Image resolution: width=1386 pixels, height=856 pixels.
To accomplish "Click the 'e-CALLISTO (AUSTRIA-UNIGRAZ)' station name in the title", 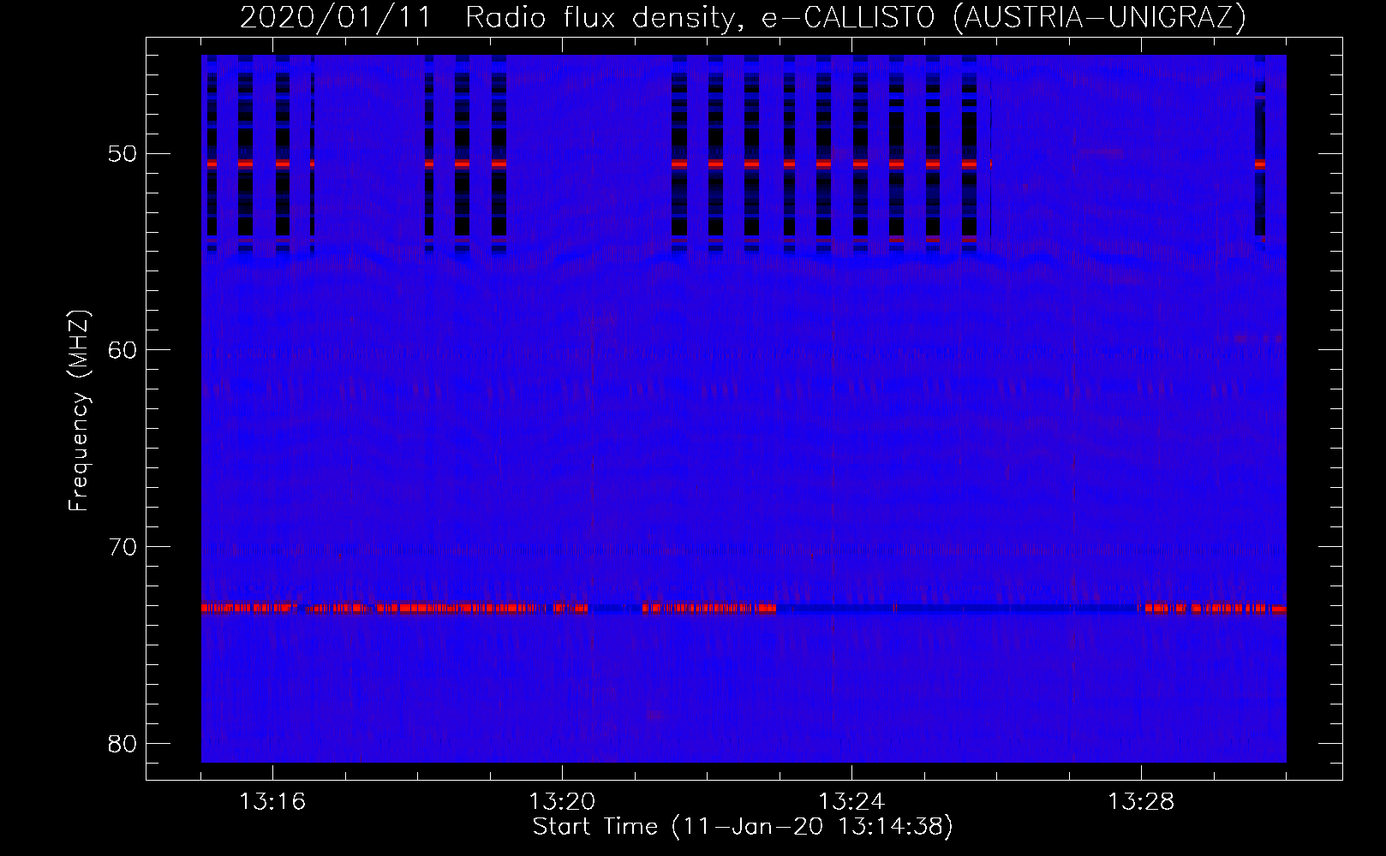I will (1004, 18).
